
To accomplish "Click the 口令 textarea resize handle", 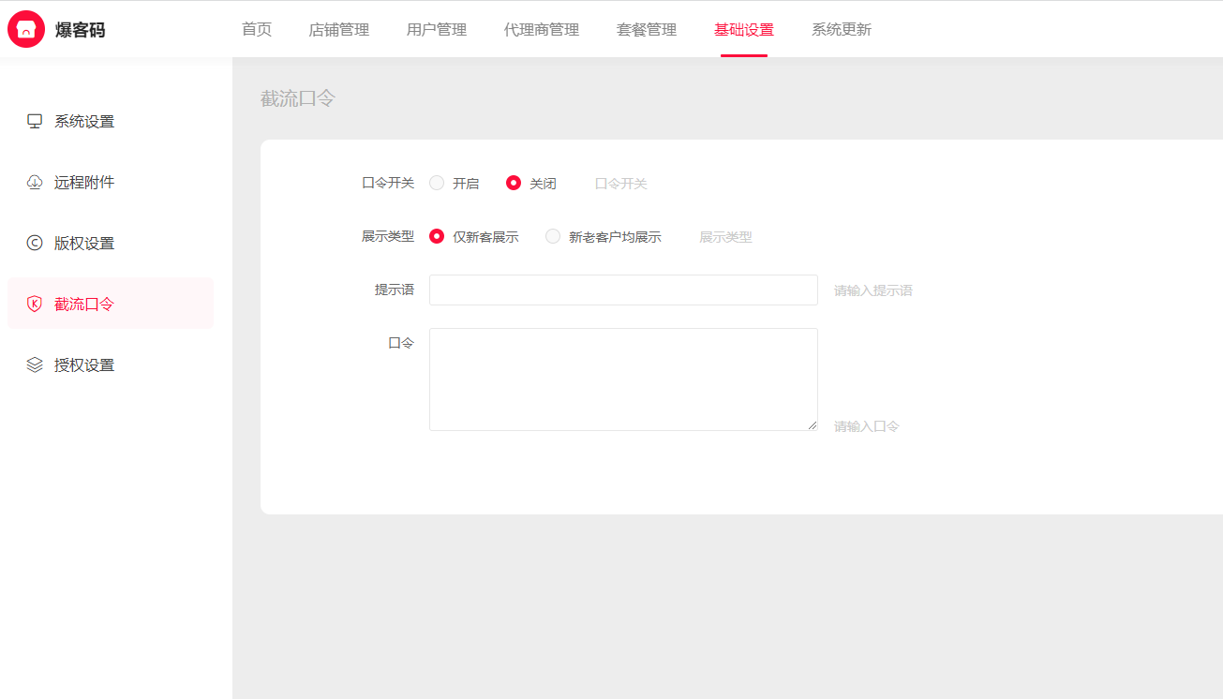I will pyautogui.click(x=813, y=425).
